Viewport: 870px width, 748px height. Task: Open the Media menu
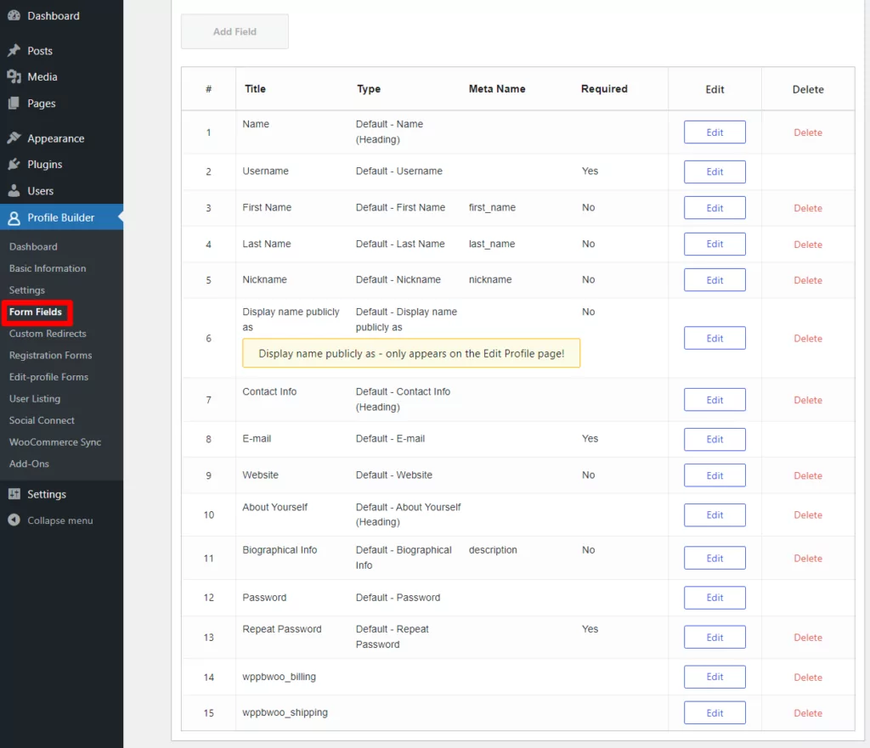[x=42, y=76]
